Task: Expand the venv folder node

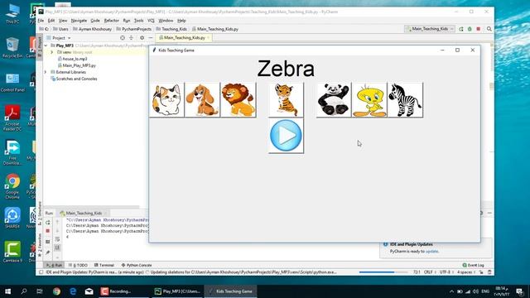Action: (51, 52)
